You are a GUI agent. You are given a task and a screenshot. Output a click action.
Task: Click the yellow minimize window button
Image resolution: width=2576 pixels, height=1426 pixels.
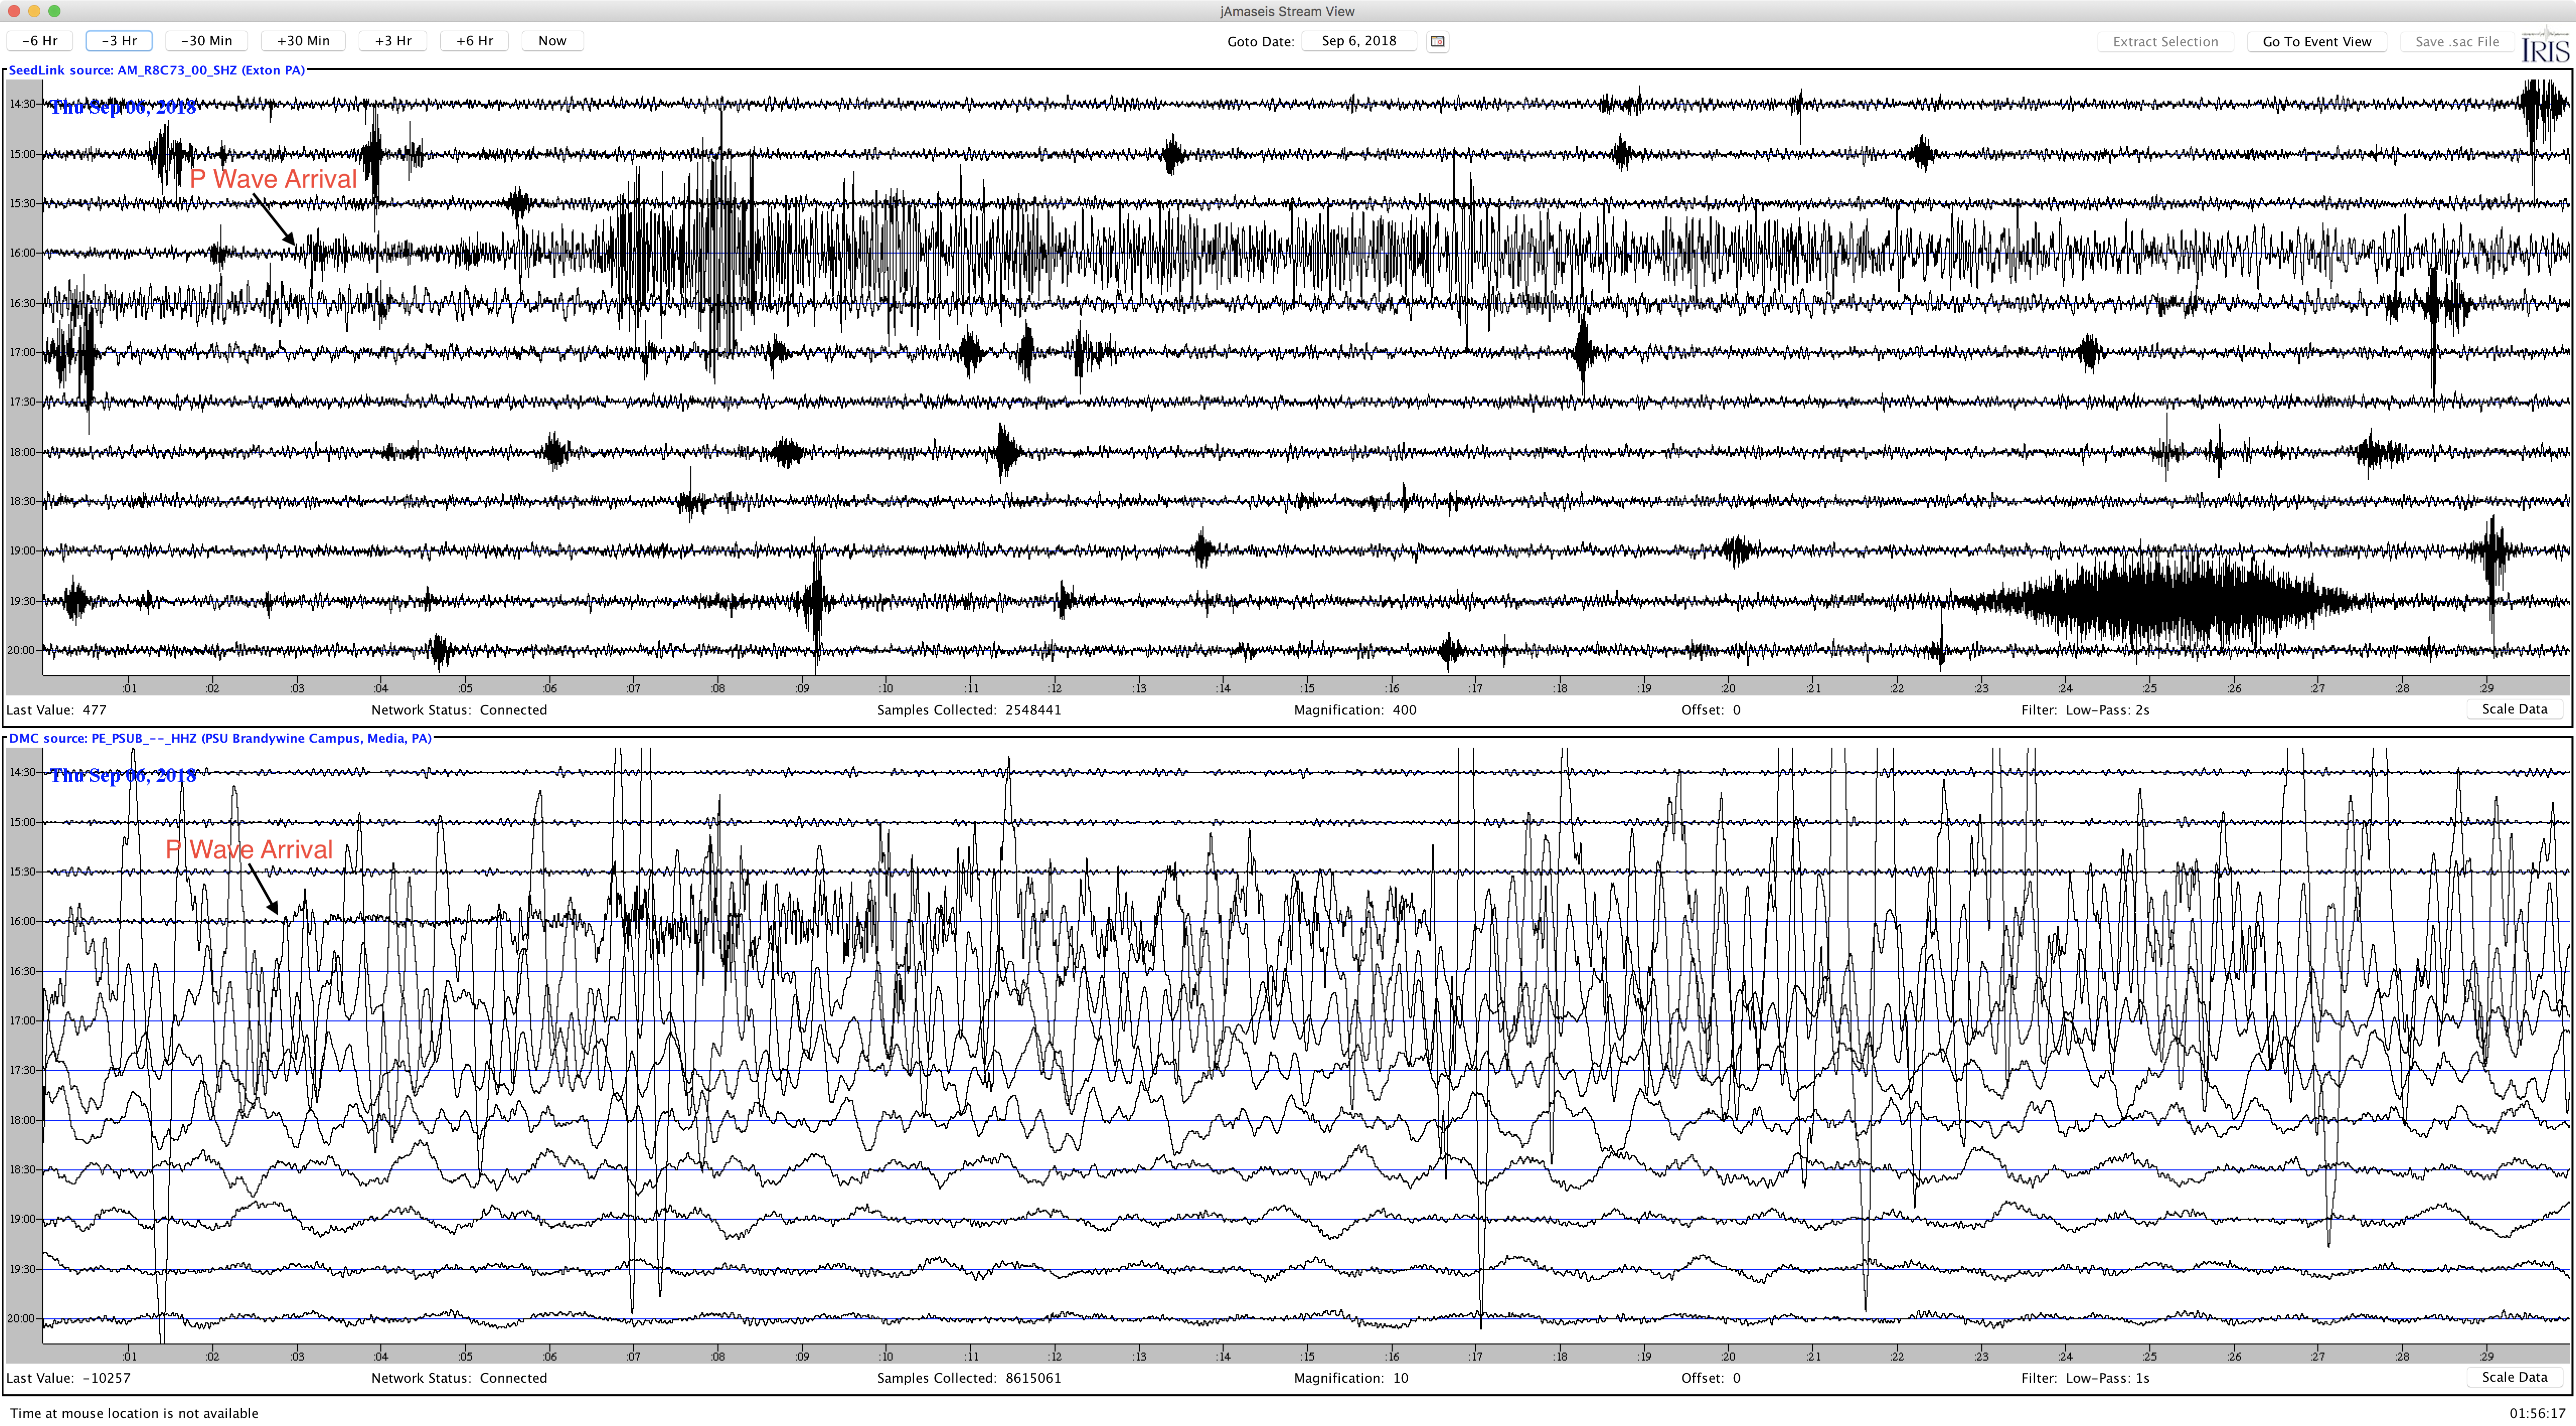tap(34, 11)
